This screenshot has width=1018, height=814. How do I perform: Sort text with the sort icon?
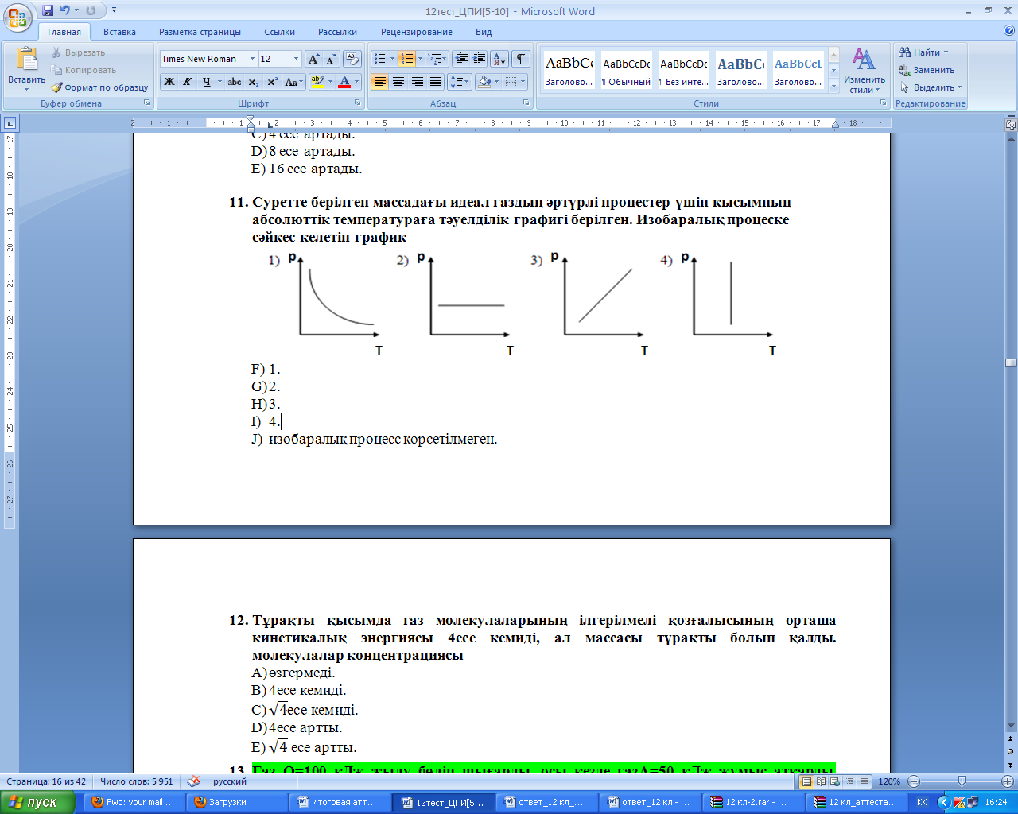click(499, 59)
